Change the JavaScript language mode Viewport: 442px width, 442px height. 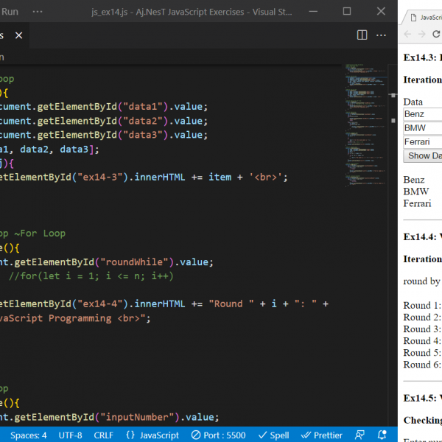[x=152, y=435]
